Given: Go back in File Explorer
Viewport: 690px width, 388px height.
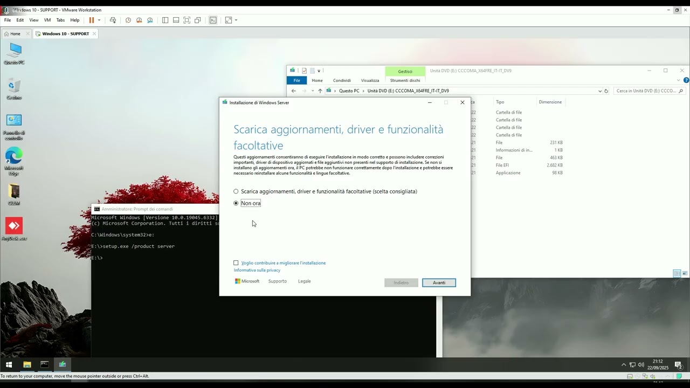Looking at the screenshot, I should pos(293,91).
